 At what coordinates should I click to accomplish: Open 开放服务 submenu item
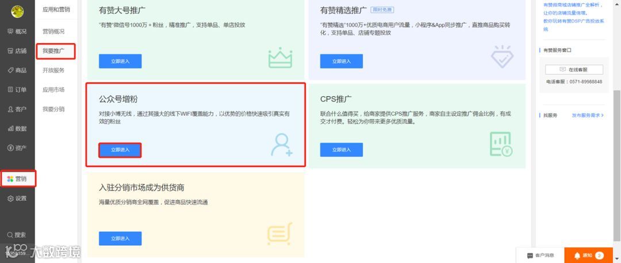[53, 70]
